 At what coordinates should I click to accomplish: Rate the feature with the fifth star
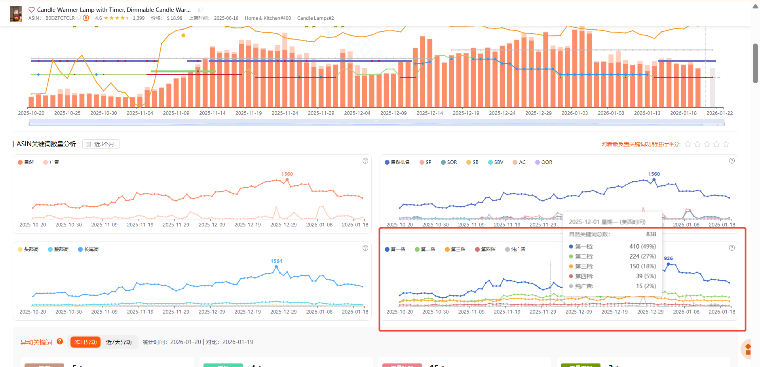(726, 144)
